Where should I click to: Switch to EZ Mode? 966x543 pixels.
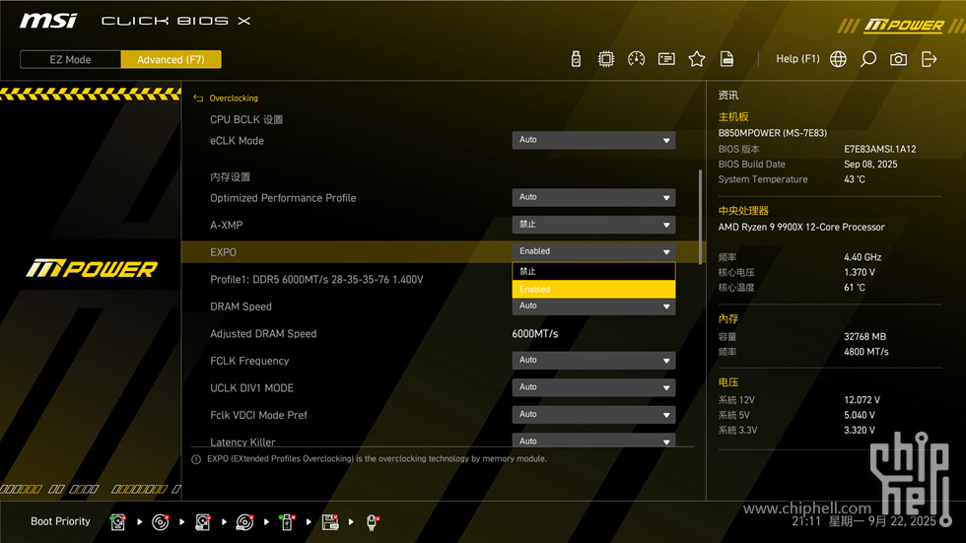[70, 60]
